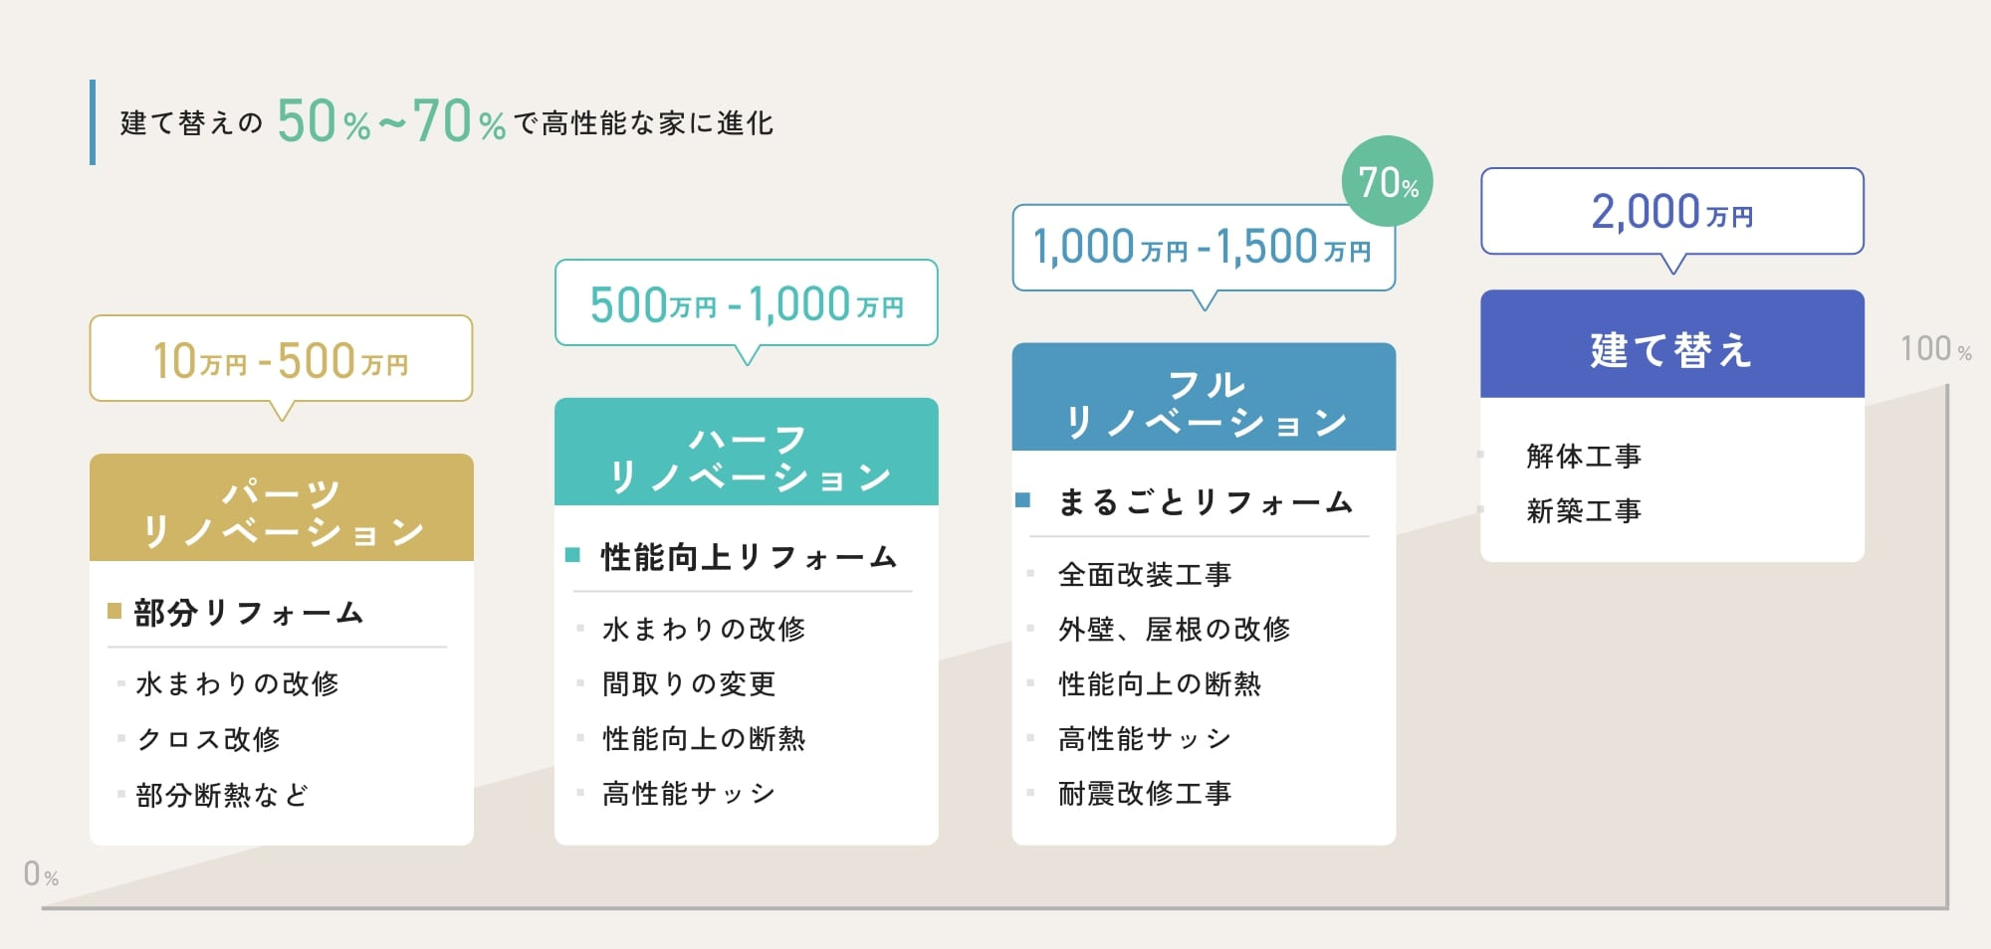Select the 建て替え indigo header
Screen dimensions: 1991x949
(x=1672, y=344)
